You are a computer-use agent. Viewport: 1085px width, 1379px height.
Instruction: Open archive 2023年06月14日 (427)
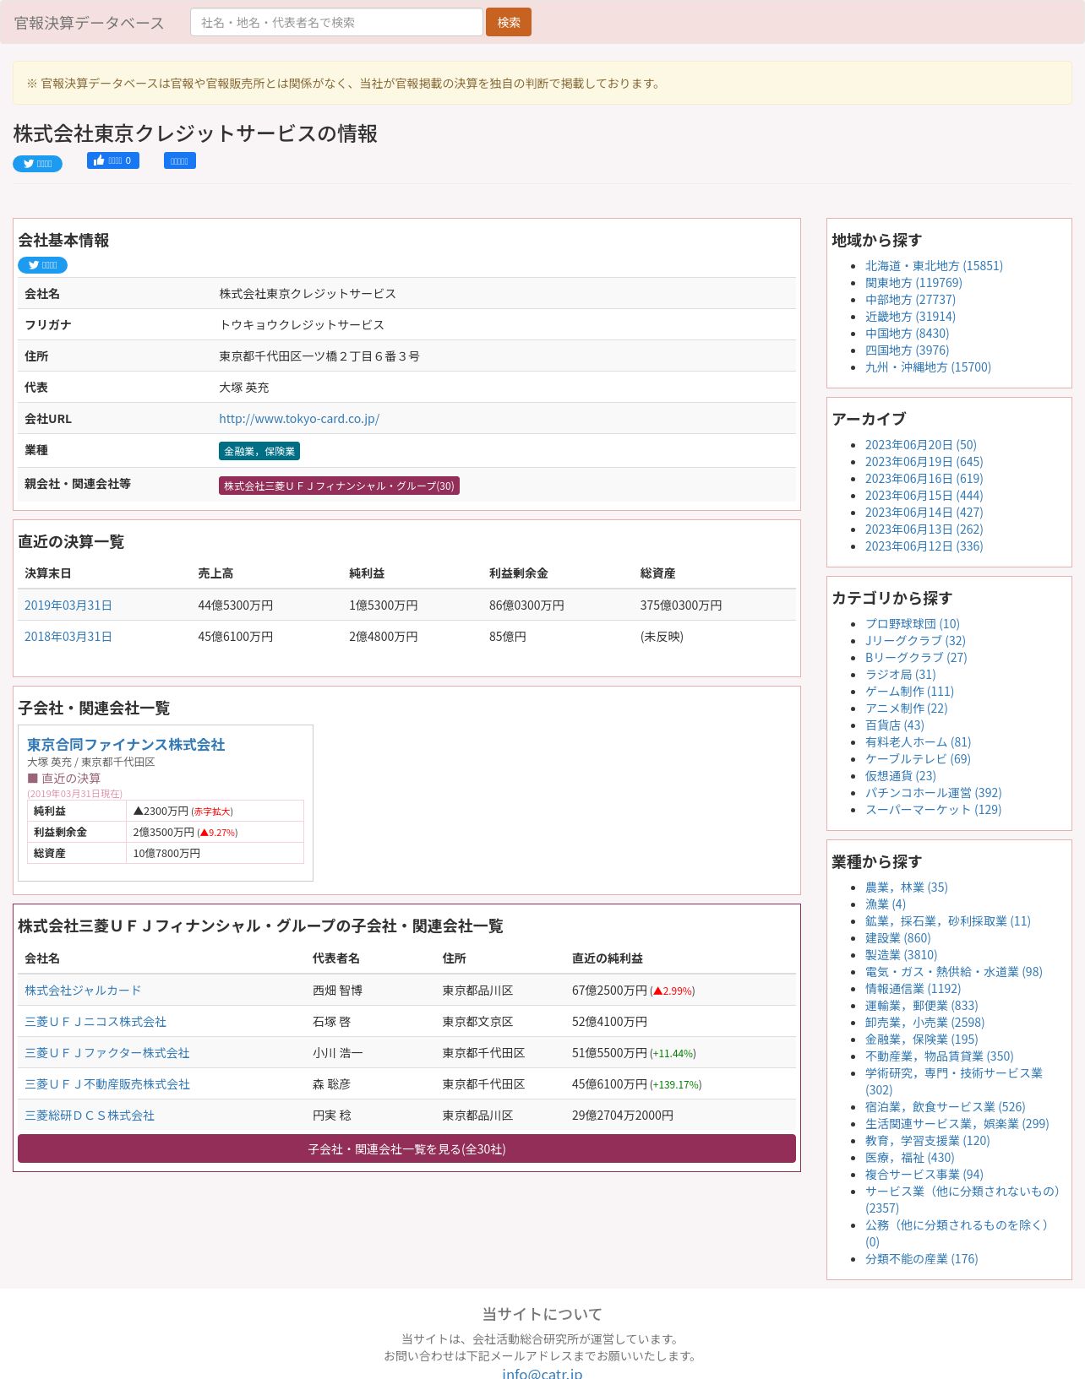(x=924, y=513)
